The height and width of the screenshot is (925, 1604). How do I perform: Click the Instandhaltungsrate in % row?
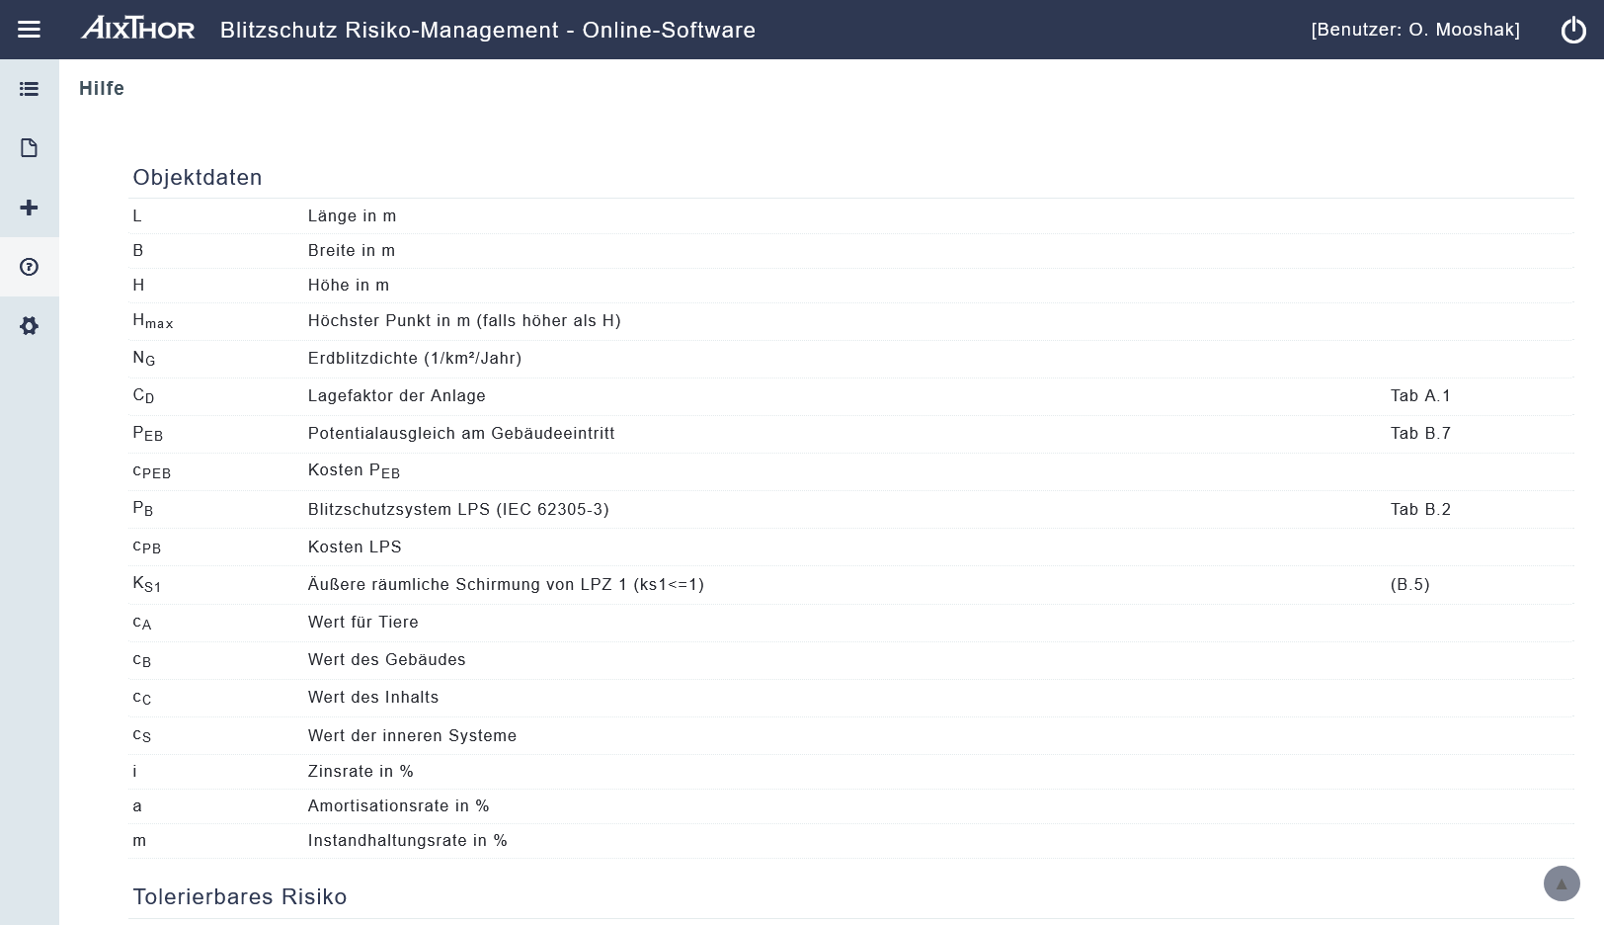[407, 841]
